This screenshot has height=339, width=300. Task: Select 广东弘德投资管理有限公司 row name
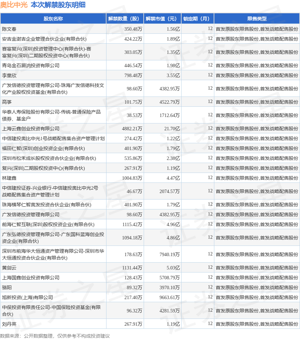(x=53, y=238)
